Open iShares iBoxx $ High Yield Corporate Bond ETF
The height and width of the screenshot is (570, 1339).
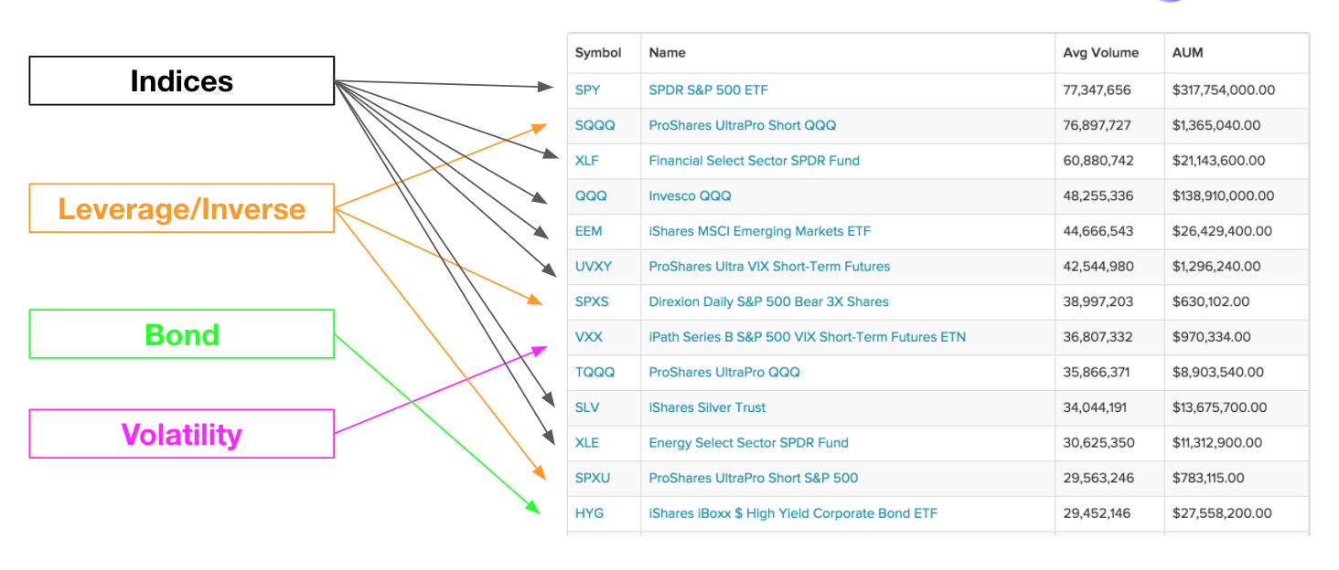point(793,513)
